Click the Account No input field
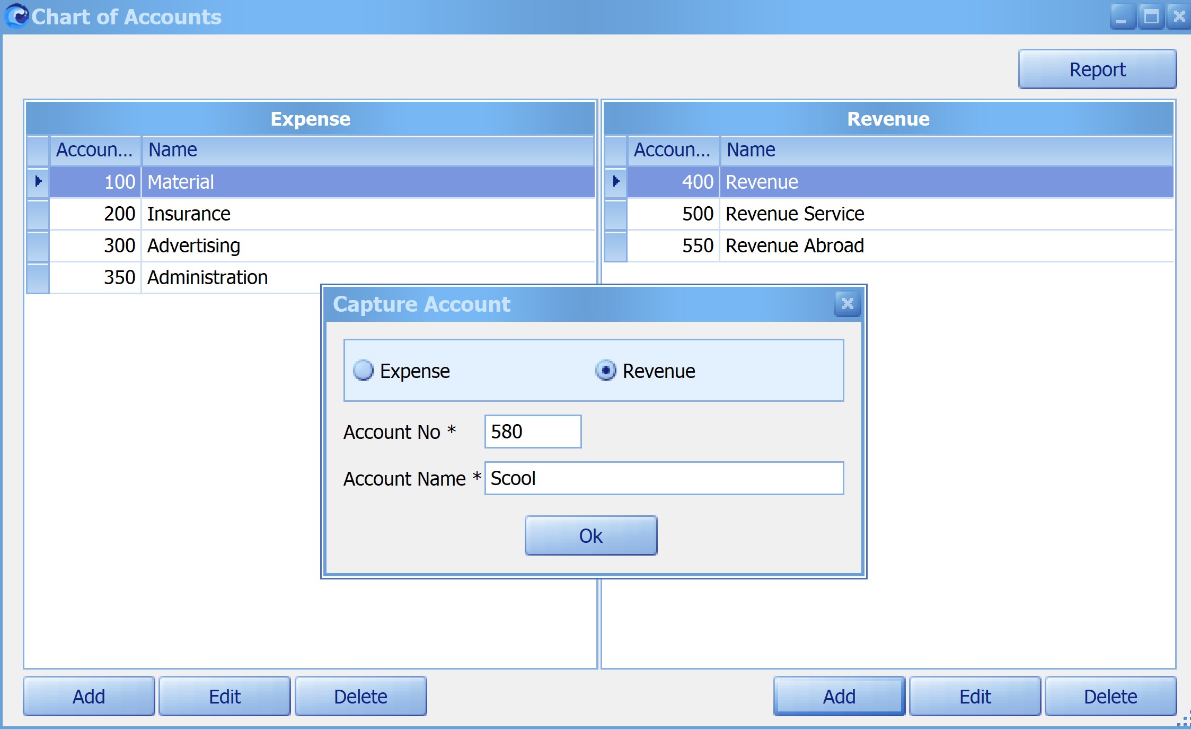This screenshot has height=730, width=1191. (x=532, y=432)
